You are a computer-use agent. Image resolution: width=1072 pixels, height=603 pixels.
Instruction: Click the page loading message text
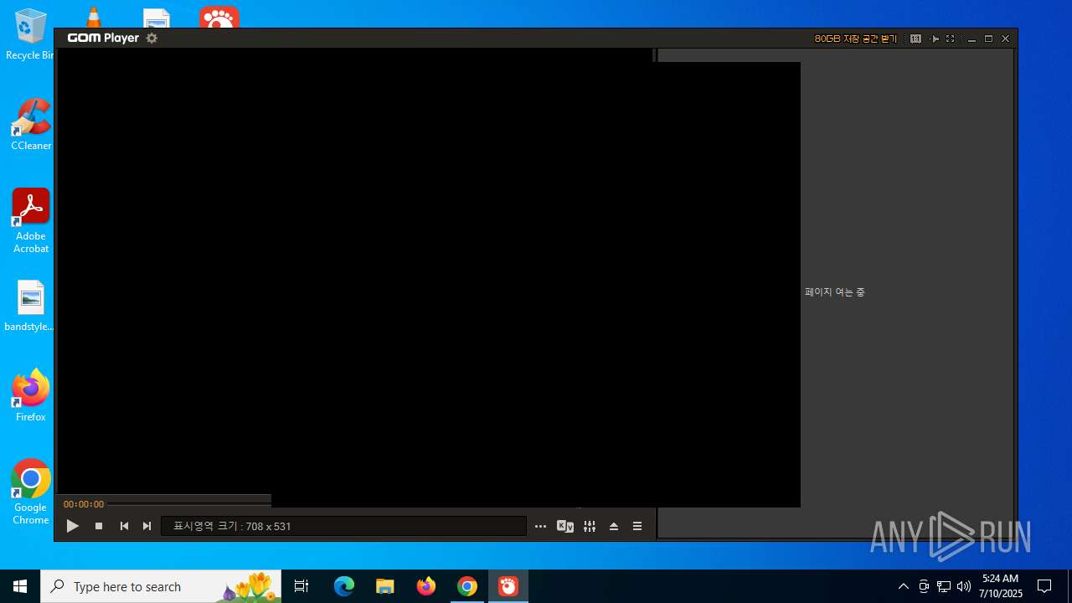point(835,292)
